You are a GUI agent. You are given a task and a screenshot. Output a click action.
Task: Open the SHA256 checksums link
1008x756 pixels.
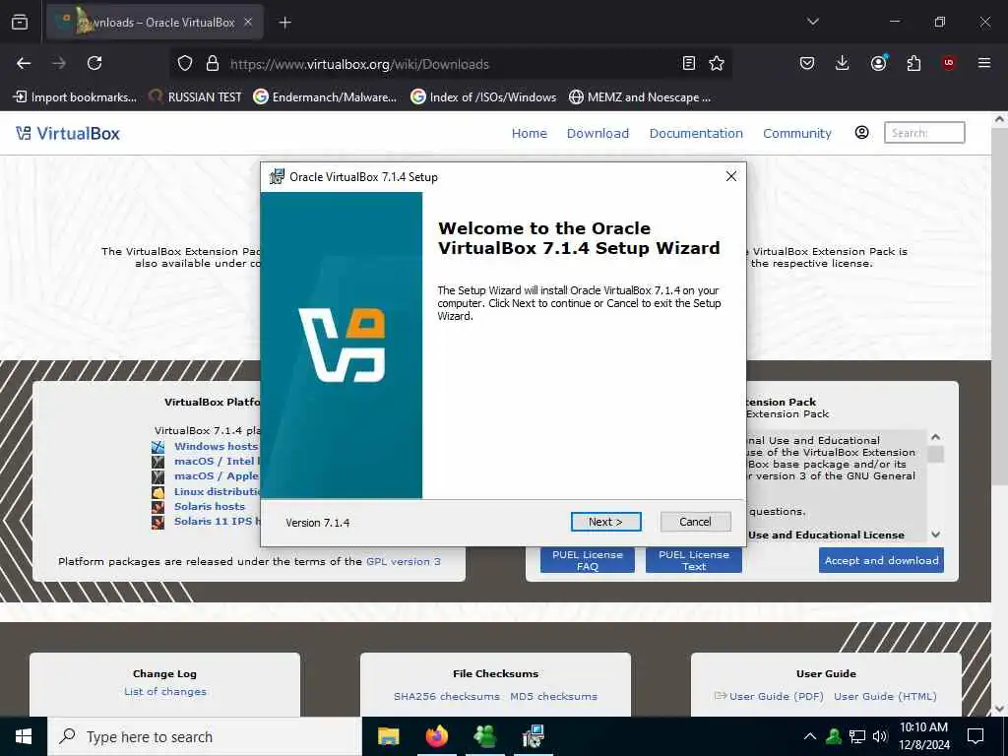click(x=447, y=696)
